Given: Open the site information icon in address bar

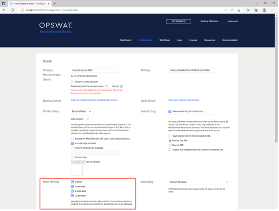Looking at the screenshot, I should (x=22, y=10).
